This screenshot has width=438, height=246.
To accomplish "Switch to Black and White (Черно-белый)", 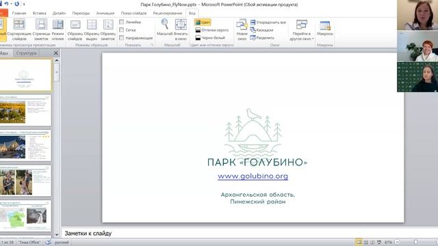I will click(210, 38).
